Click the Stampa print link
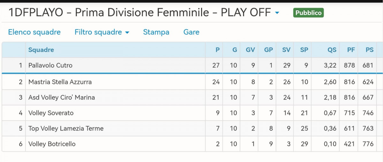 point(156,32)
